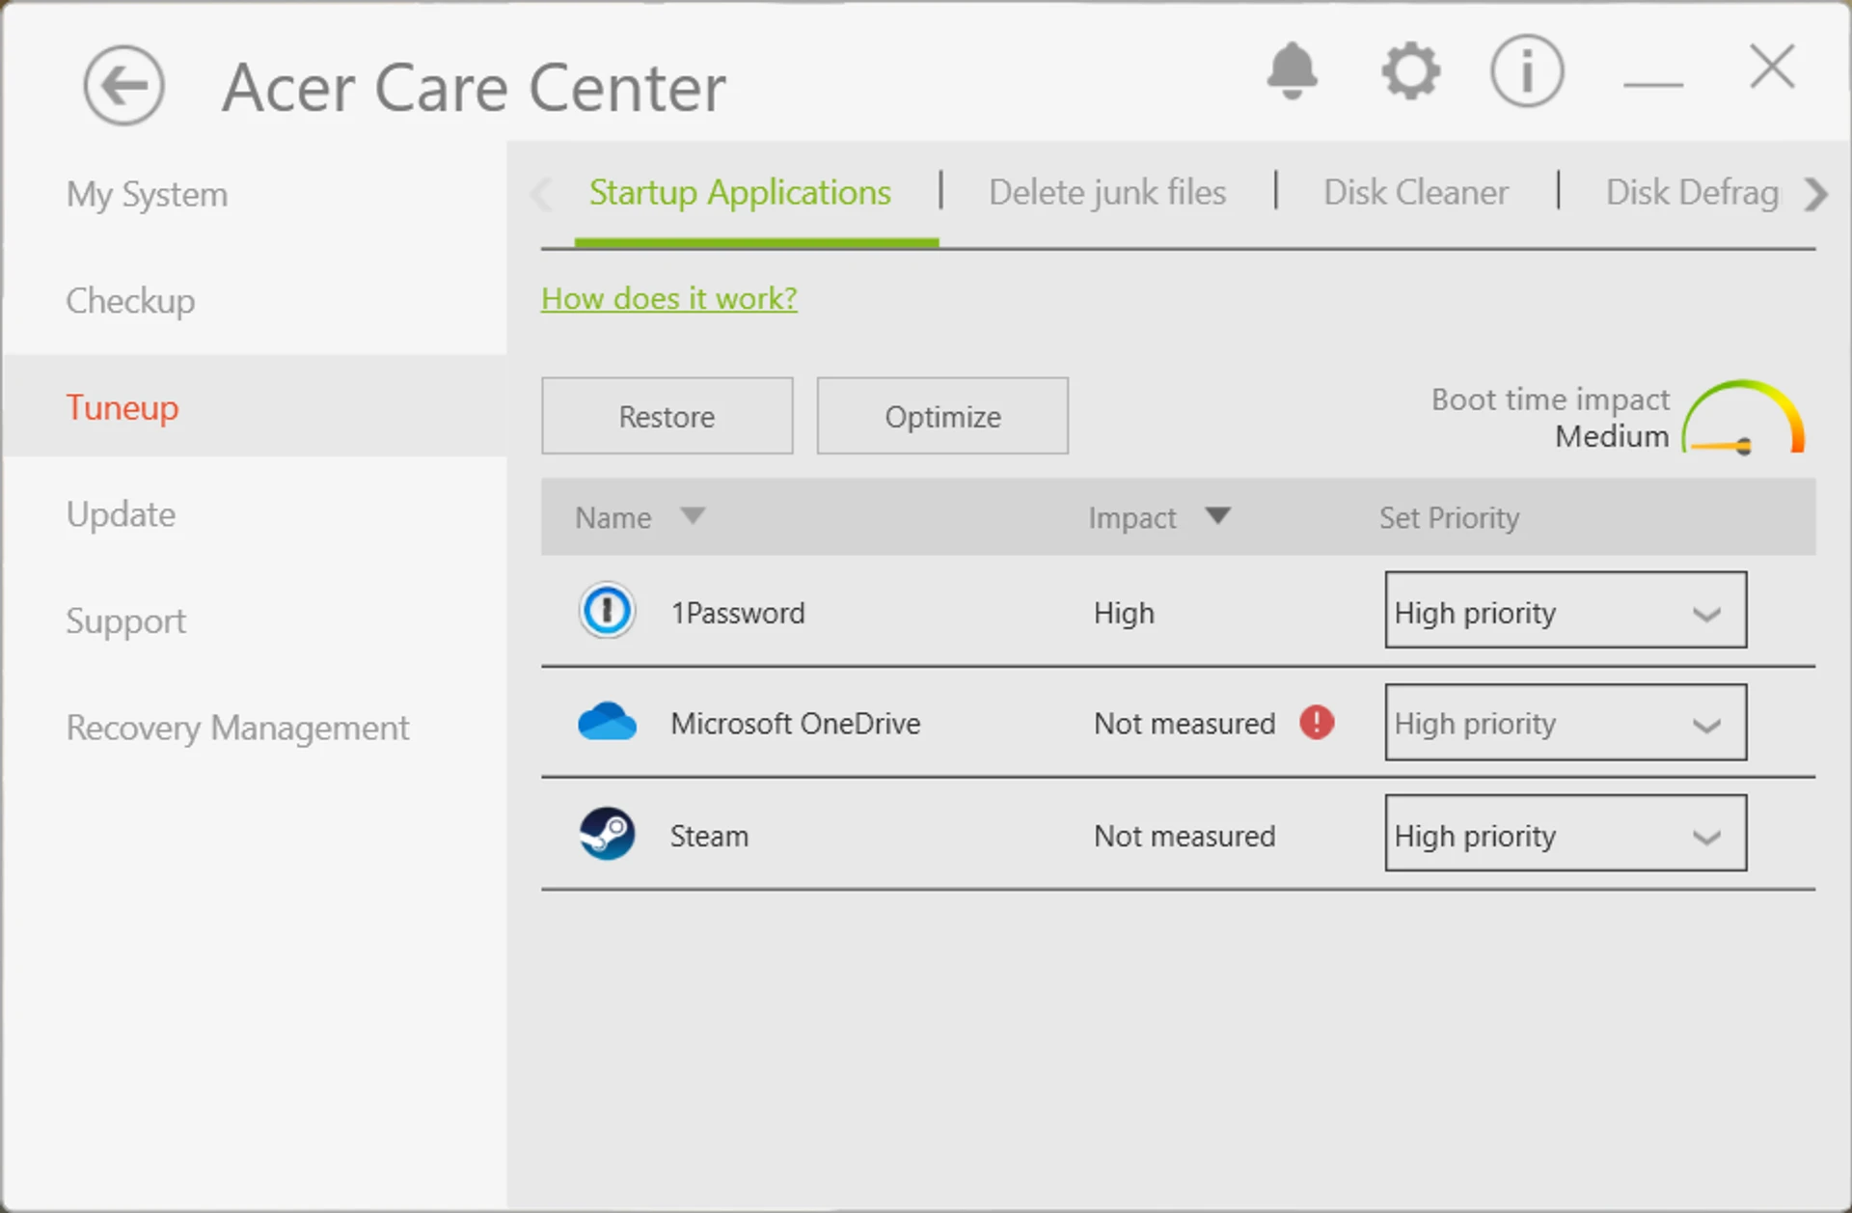This screenshot has width=1852, height=1213.
Task: Open the Delete junk files tab
Action: (1107, 193)
